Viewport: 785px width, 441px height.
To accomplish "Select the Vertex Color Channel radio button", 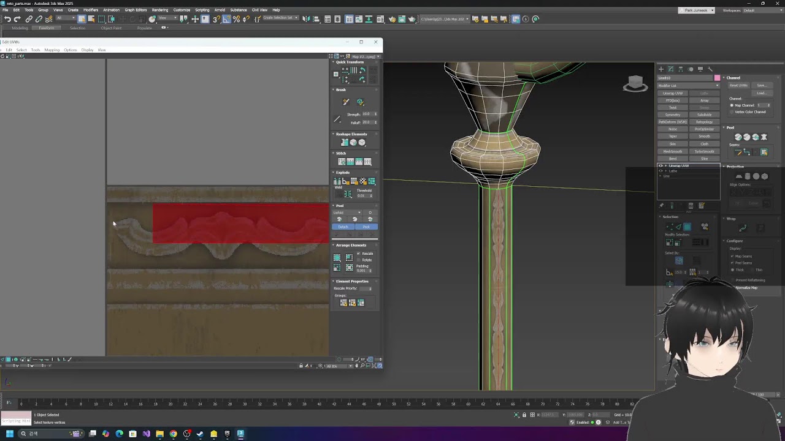I will [732, 112].
